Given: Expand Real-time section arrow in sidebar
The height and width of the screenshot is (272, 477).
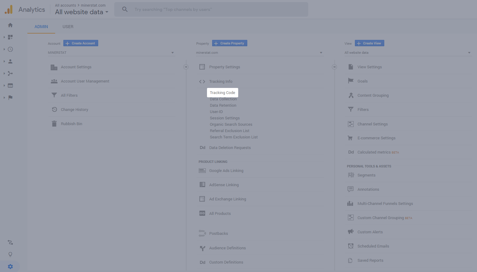Looking at the screenshot, I should pyautogui.click(x=4, y=49).
